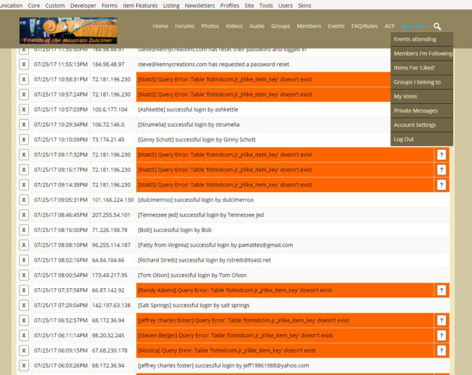The image size is (472, 375).
Task: Click the X beside Tennessee Jed login row
Action: (24, 215)
